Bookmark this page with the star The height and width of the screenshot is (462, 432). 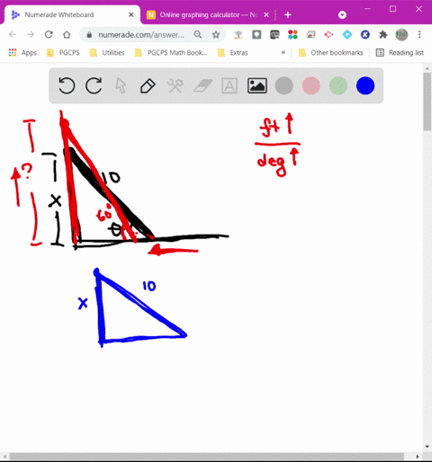tap(216, 35)
